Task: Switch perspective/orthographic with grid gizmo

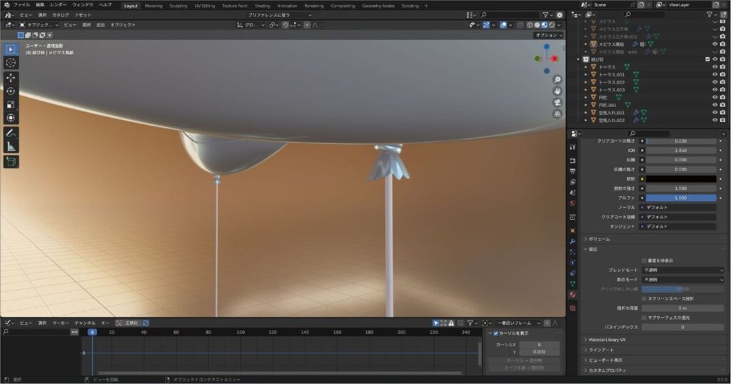Action: click(x=557, y=113)
